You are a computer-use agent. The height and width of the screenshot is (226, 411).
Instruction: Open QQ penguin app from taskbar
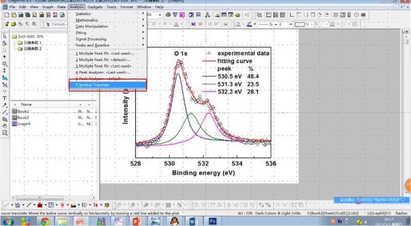pyautogui.click(x=175, y=221)
